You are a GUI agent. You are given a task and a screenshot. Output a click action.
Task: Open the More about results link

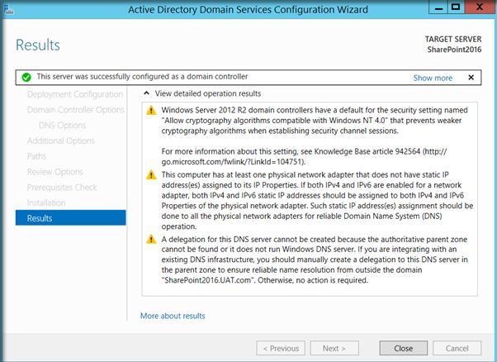pyautogui.click(x=173, y=316)
